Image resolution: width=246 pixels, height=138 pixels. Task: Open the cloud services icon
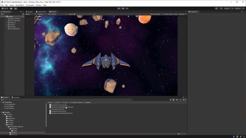11,8
